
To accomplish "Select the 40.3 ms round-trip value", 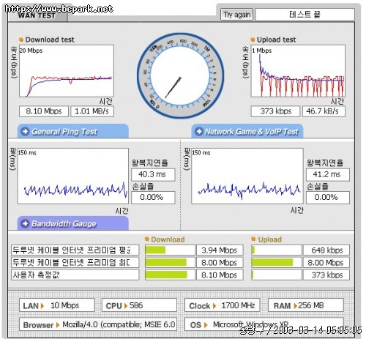I will pos(153,174).
